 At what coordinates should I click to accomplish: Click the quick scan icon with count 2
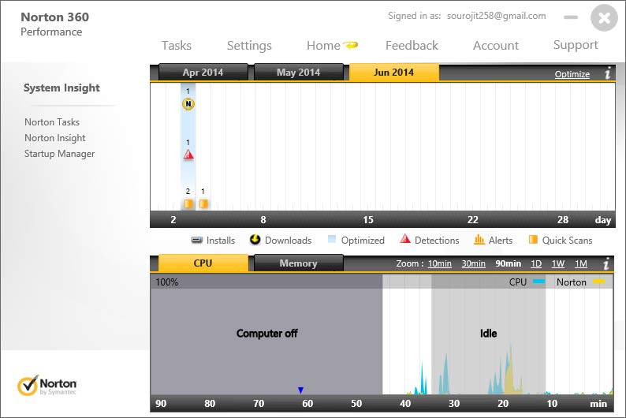(188, 204)
